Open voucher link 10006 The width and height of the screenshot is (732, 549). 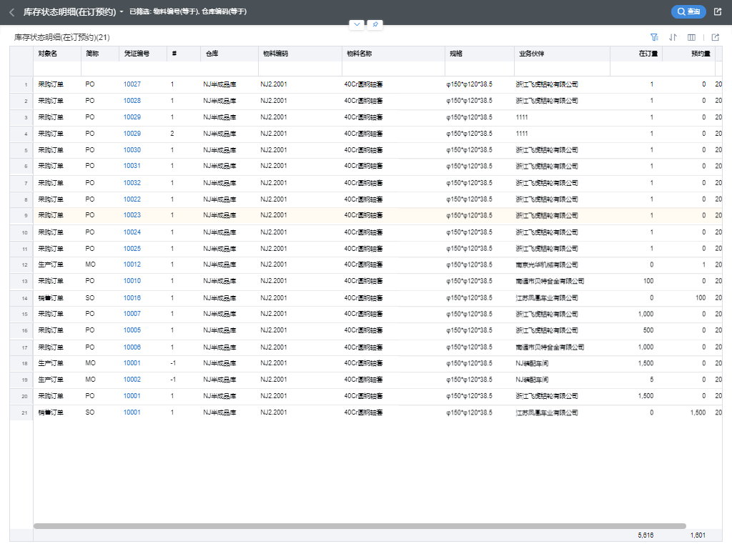[x=132, y=347]
